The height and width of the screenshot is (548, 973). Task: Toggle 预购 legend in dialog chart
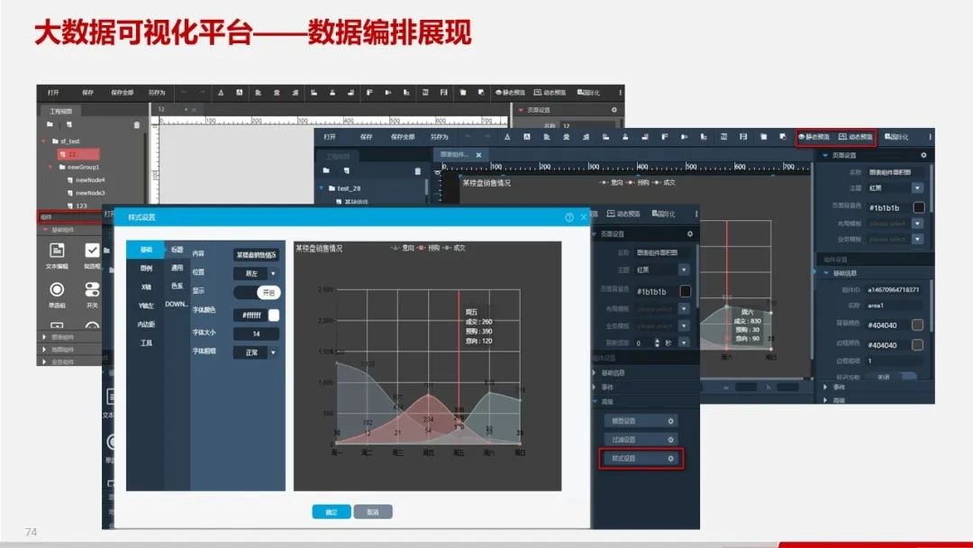[x=428, y=248]
